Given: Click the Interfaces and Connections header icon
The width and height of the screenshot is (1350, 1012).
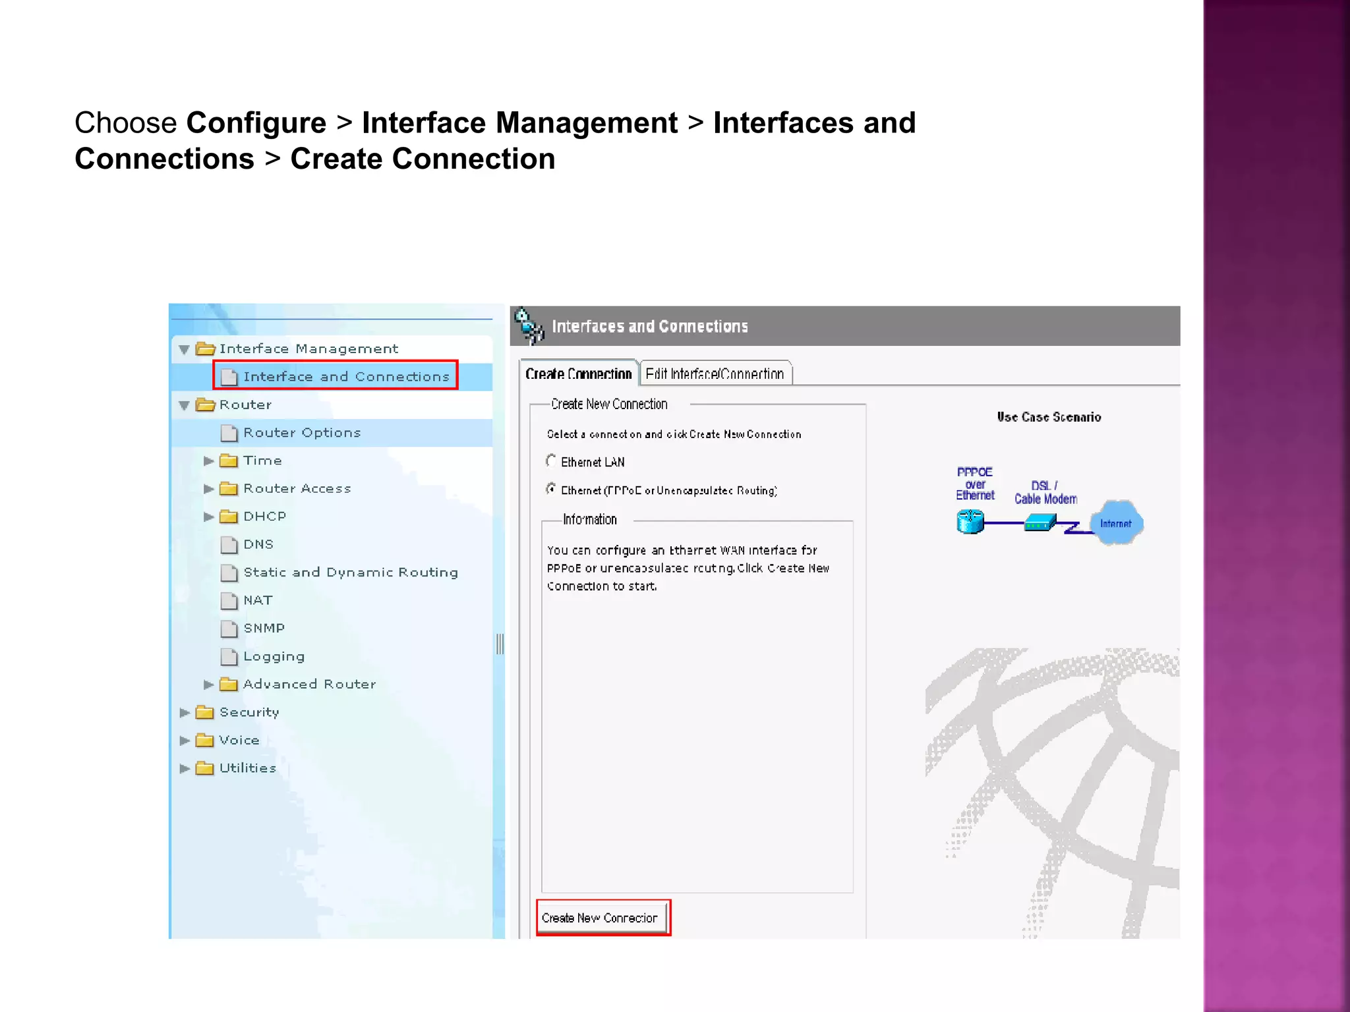Looking at the screenshot, I should click(529, 325).
